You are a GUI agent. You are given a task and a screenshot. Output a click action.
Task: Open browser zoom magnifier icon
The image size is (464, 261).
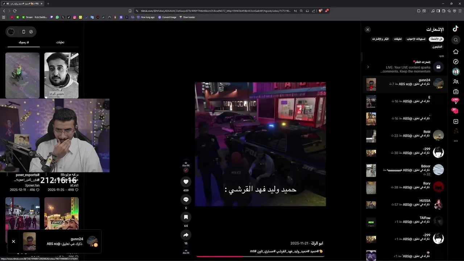[x=301, y=11]
